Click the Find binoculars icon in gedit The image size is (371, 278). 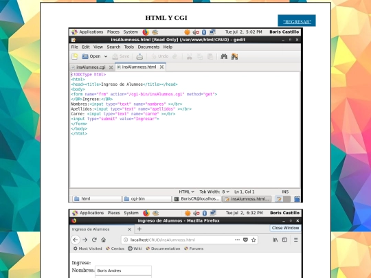pos(224,56)
